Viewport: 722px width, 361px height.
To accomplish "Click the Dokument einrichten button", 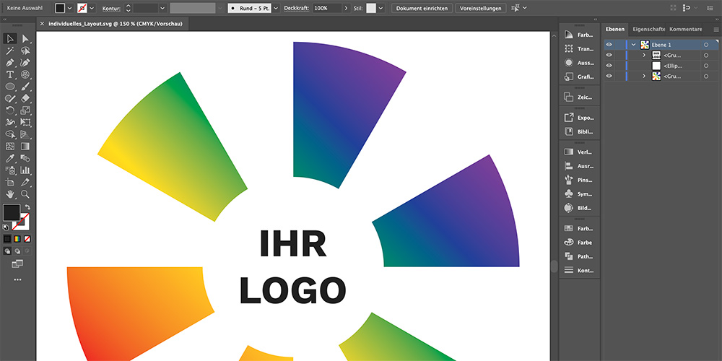I will coord(422,8).
